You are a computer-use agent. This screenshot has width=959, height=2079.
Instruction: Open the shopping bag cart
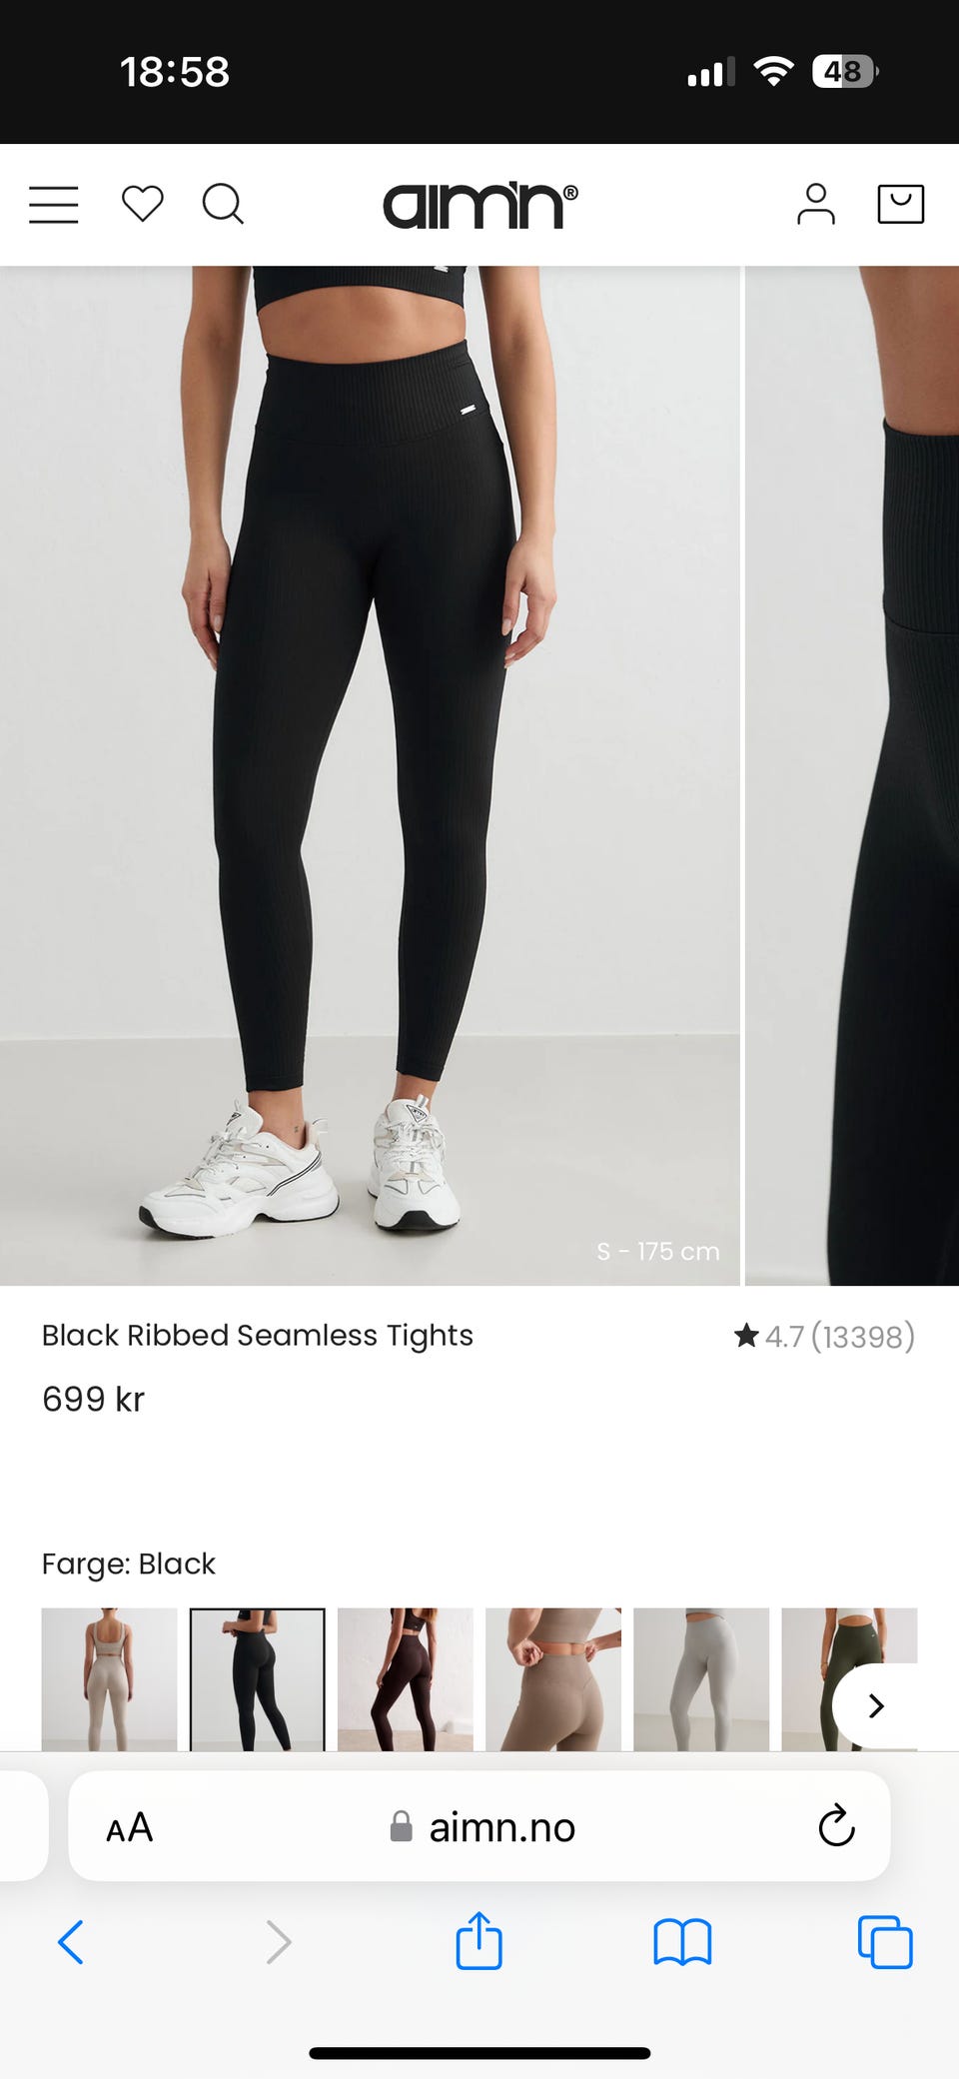[x=900, y=204]
